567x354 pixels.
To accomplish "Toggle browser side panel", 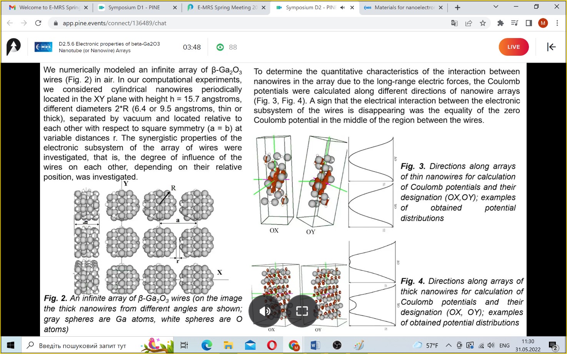I will click(529, 23).
